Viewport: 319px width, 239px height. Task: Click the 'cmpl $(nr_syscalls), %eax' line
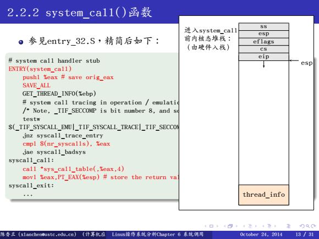(x=67, y=144)
